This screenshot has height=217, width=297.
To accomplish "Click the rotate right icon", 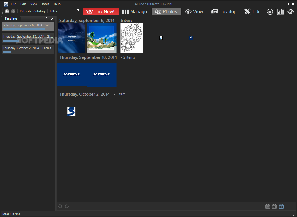I will click(x=67, y=206).
